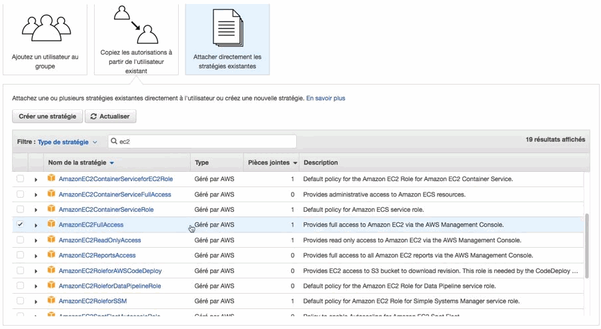Image resolution: width=601 pixels, height=329 pixels.
Task: Sort by Pièces jointes column
Action: 273,163
